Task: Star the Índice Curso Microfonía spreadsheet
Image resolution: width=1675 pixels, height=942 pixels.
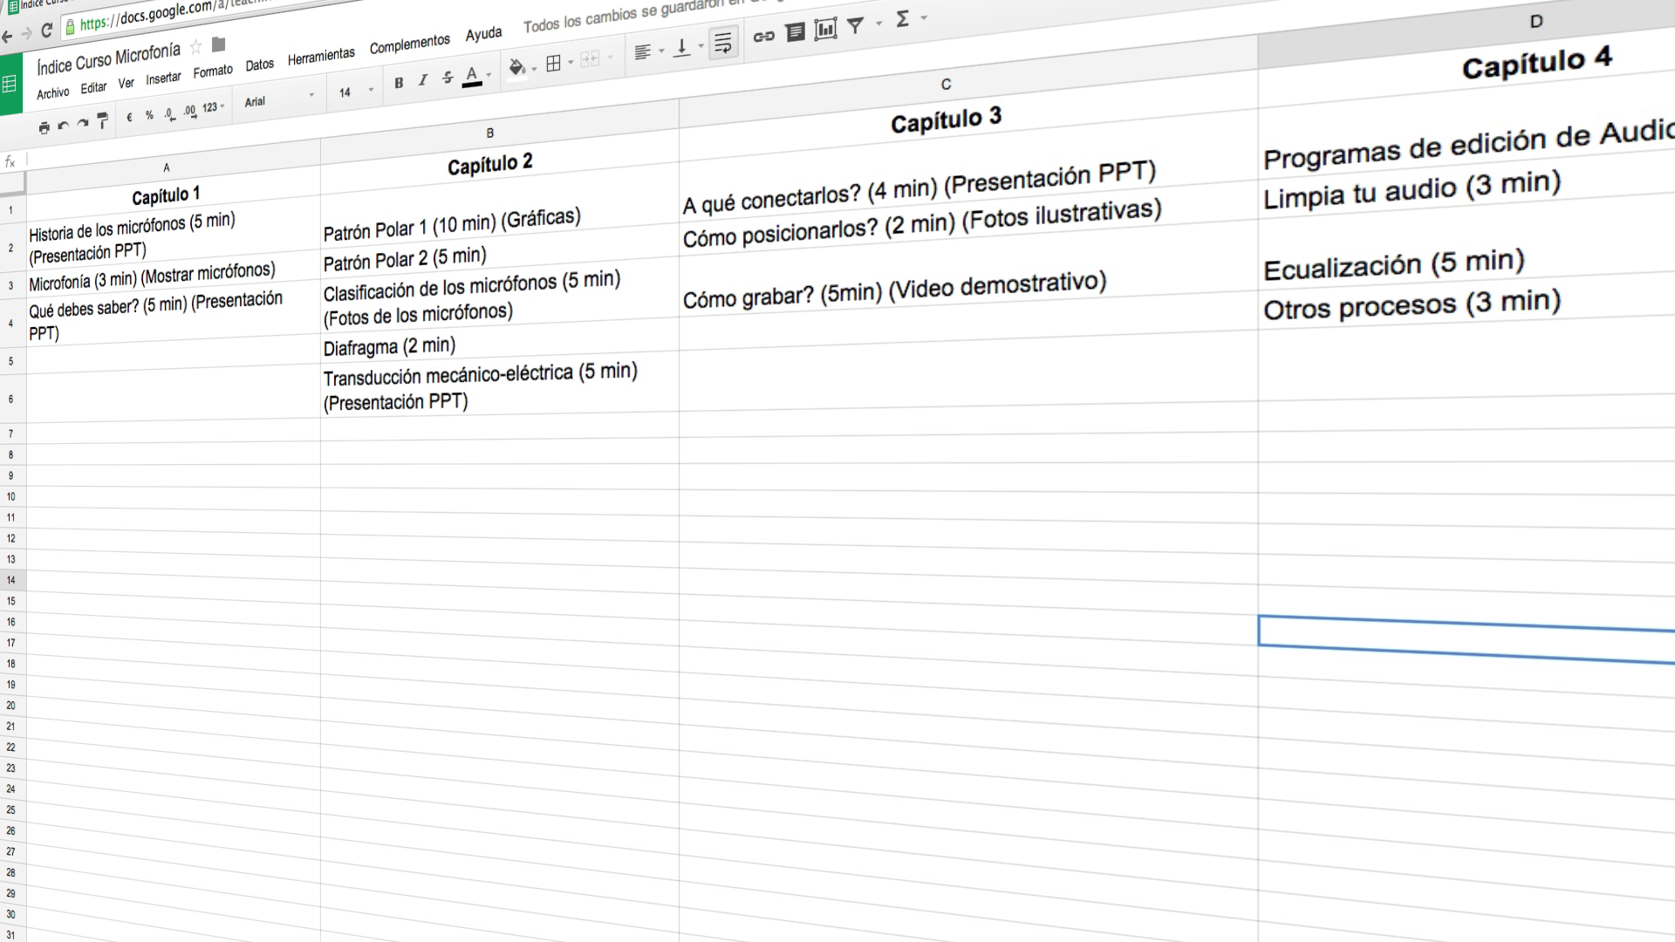Action: (195, 49)
